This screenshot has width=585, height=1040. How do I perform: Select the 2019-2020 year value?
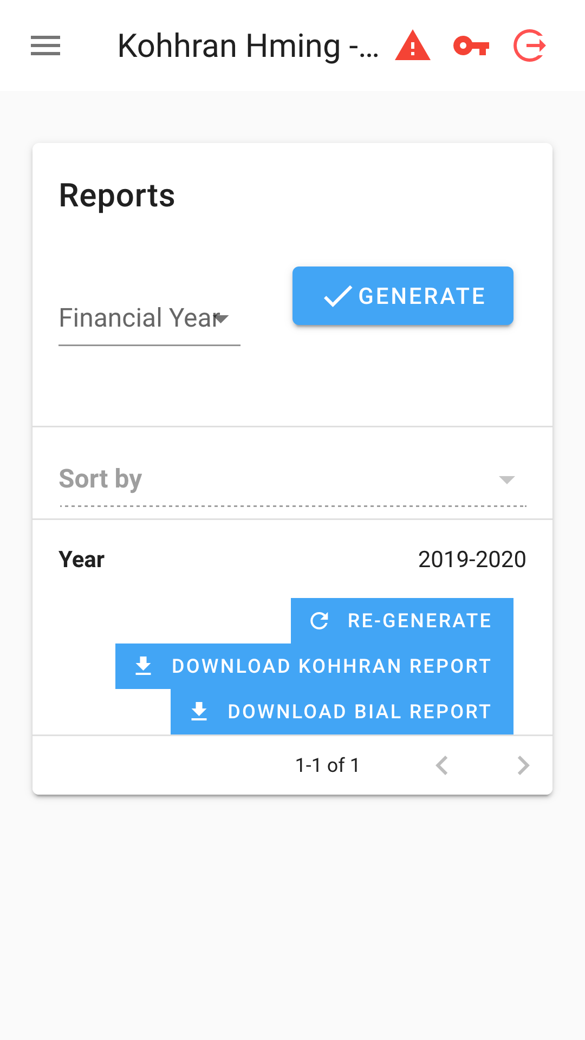click(472, 559)
